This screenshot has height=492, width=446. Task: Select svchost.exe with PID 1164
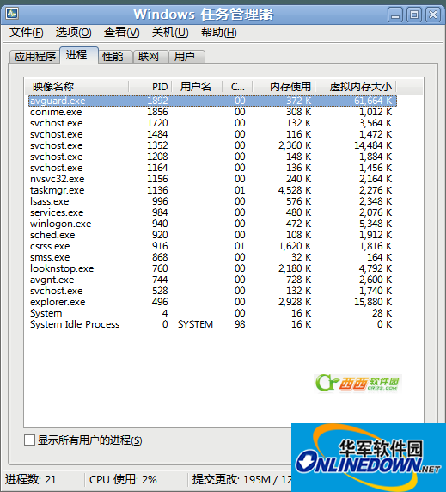212,168
